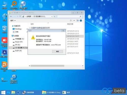
Task: Go up one folder level in Explorer
Action: coord(20,16)
